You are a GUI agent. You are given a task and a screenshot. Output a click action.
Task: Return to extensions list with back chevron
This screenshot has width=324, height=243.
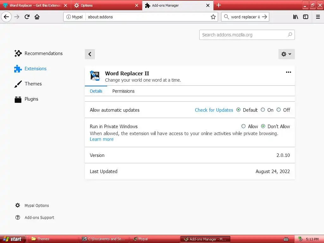click(90, 54)
